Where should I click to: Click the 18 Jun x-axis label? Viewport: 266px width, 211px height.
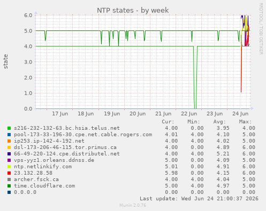click(86, 114)
